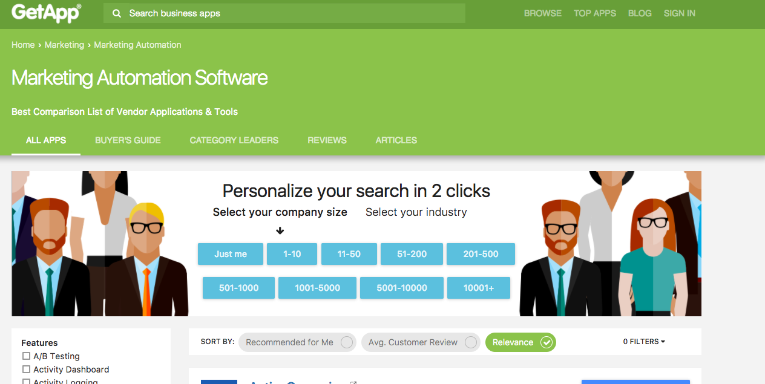765x384 pixels.
Task: Focus the Search business apps field
Action: (284, 13)
